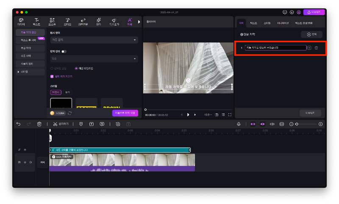The image size is (339, 204).
Task: Click the microphone voiceover icon
Action: click(239, 124)
